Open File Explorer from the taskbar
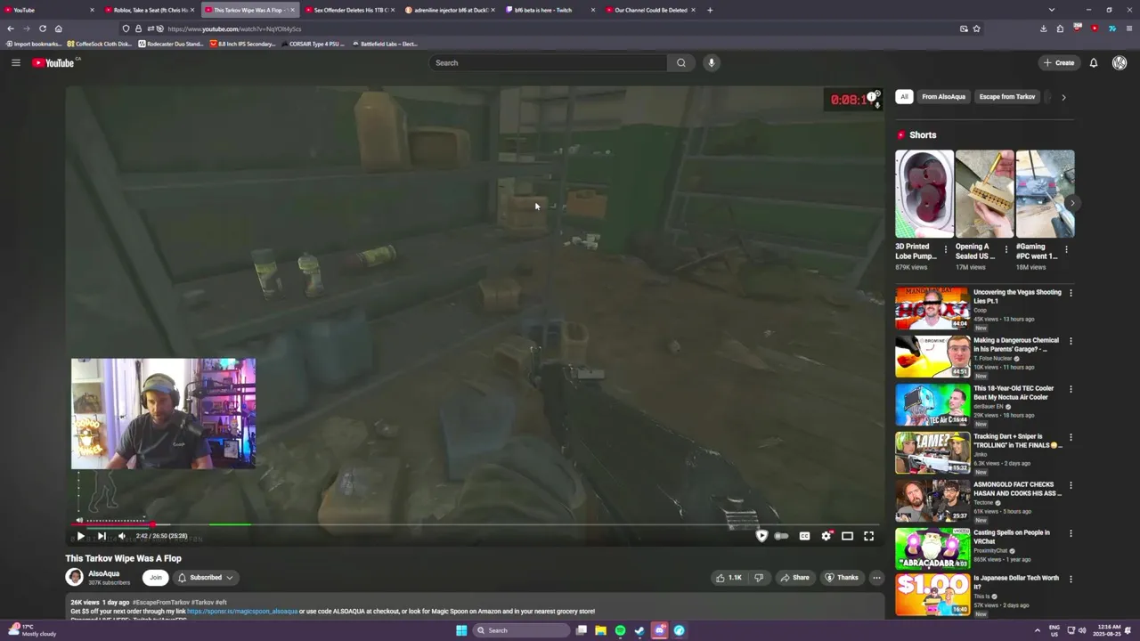Image resolution: width=1140 pixels, height=641 pixels. (x=600, y=630)
